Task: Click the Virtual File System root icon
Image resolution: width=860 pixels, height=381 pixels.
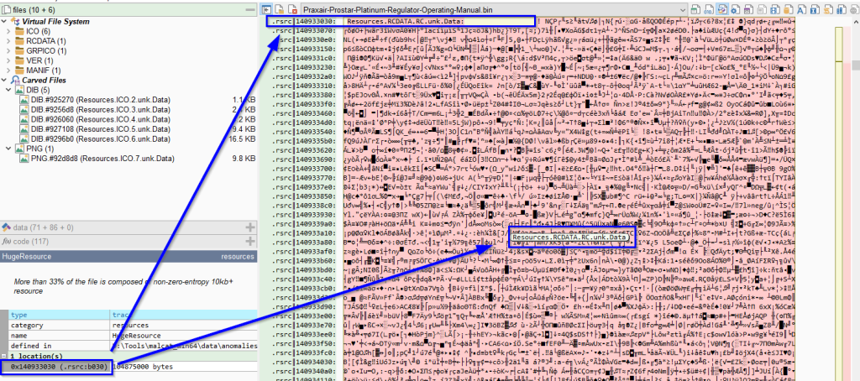Action: (x=15, y=20)
